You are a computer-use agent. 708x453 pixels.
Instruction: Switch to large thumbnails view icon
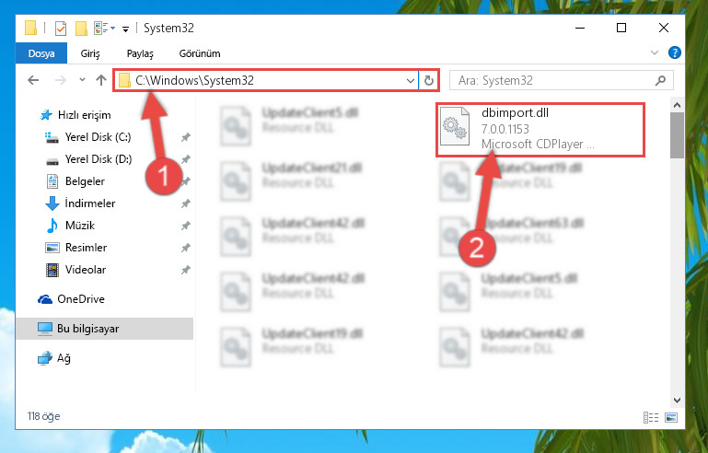(x=671, y=417)
